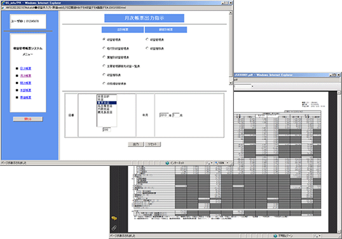Open the zoom level dropdown arrow beside 100%

pyautogui.click(x=228, y=163)
